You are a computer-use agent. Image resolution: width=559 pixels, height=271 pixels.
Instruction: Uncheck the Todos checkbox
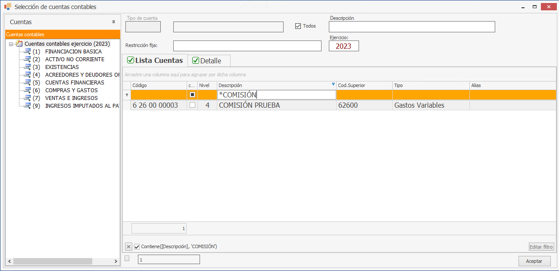[x=298, y=26]
